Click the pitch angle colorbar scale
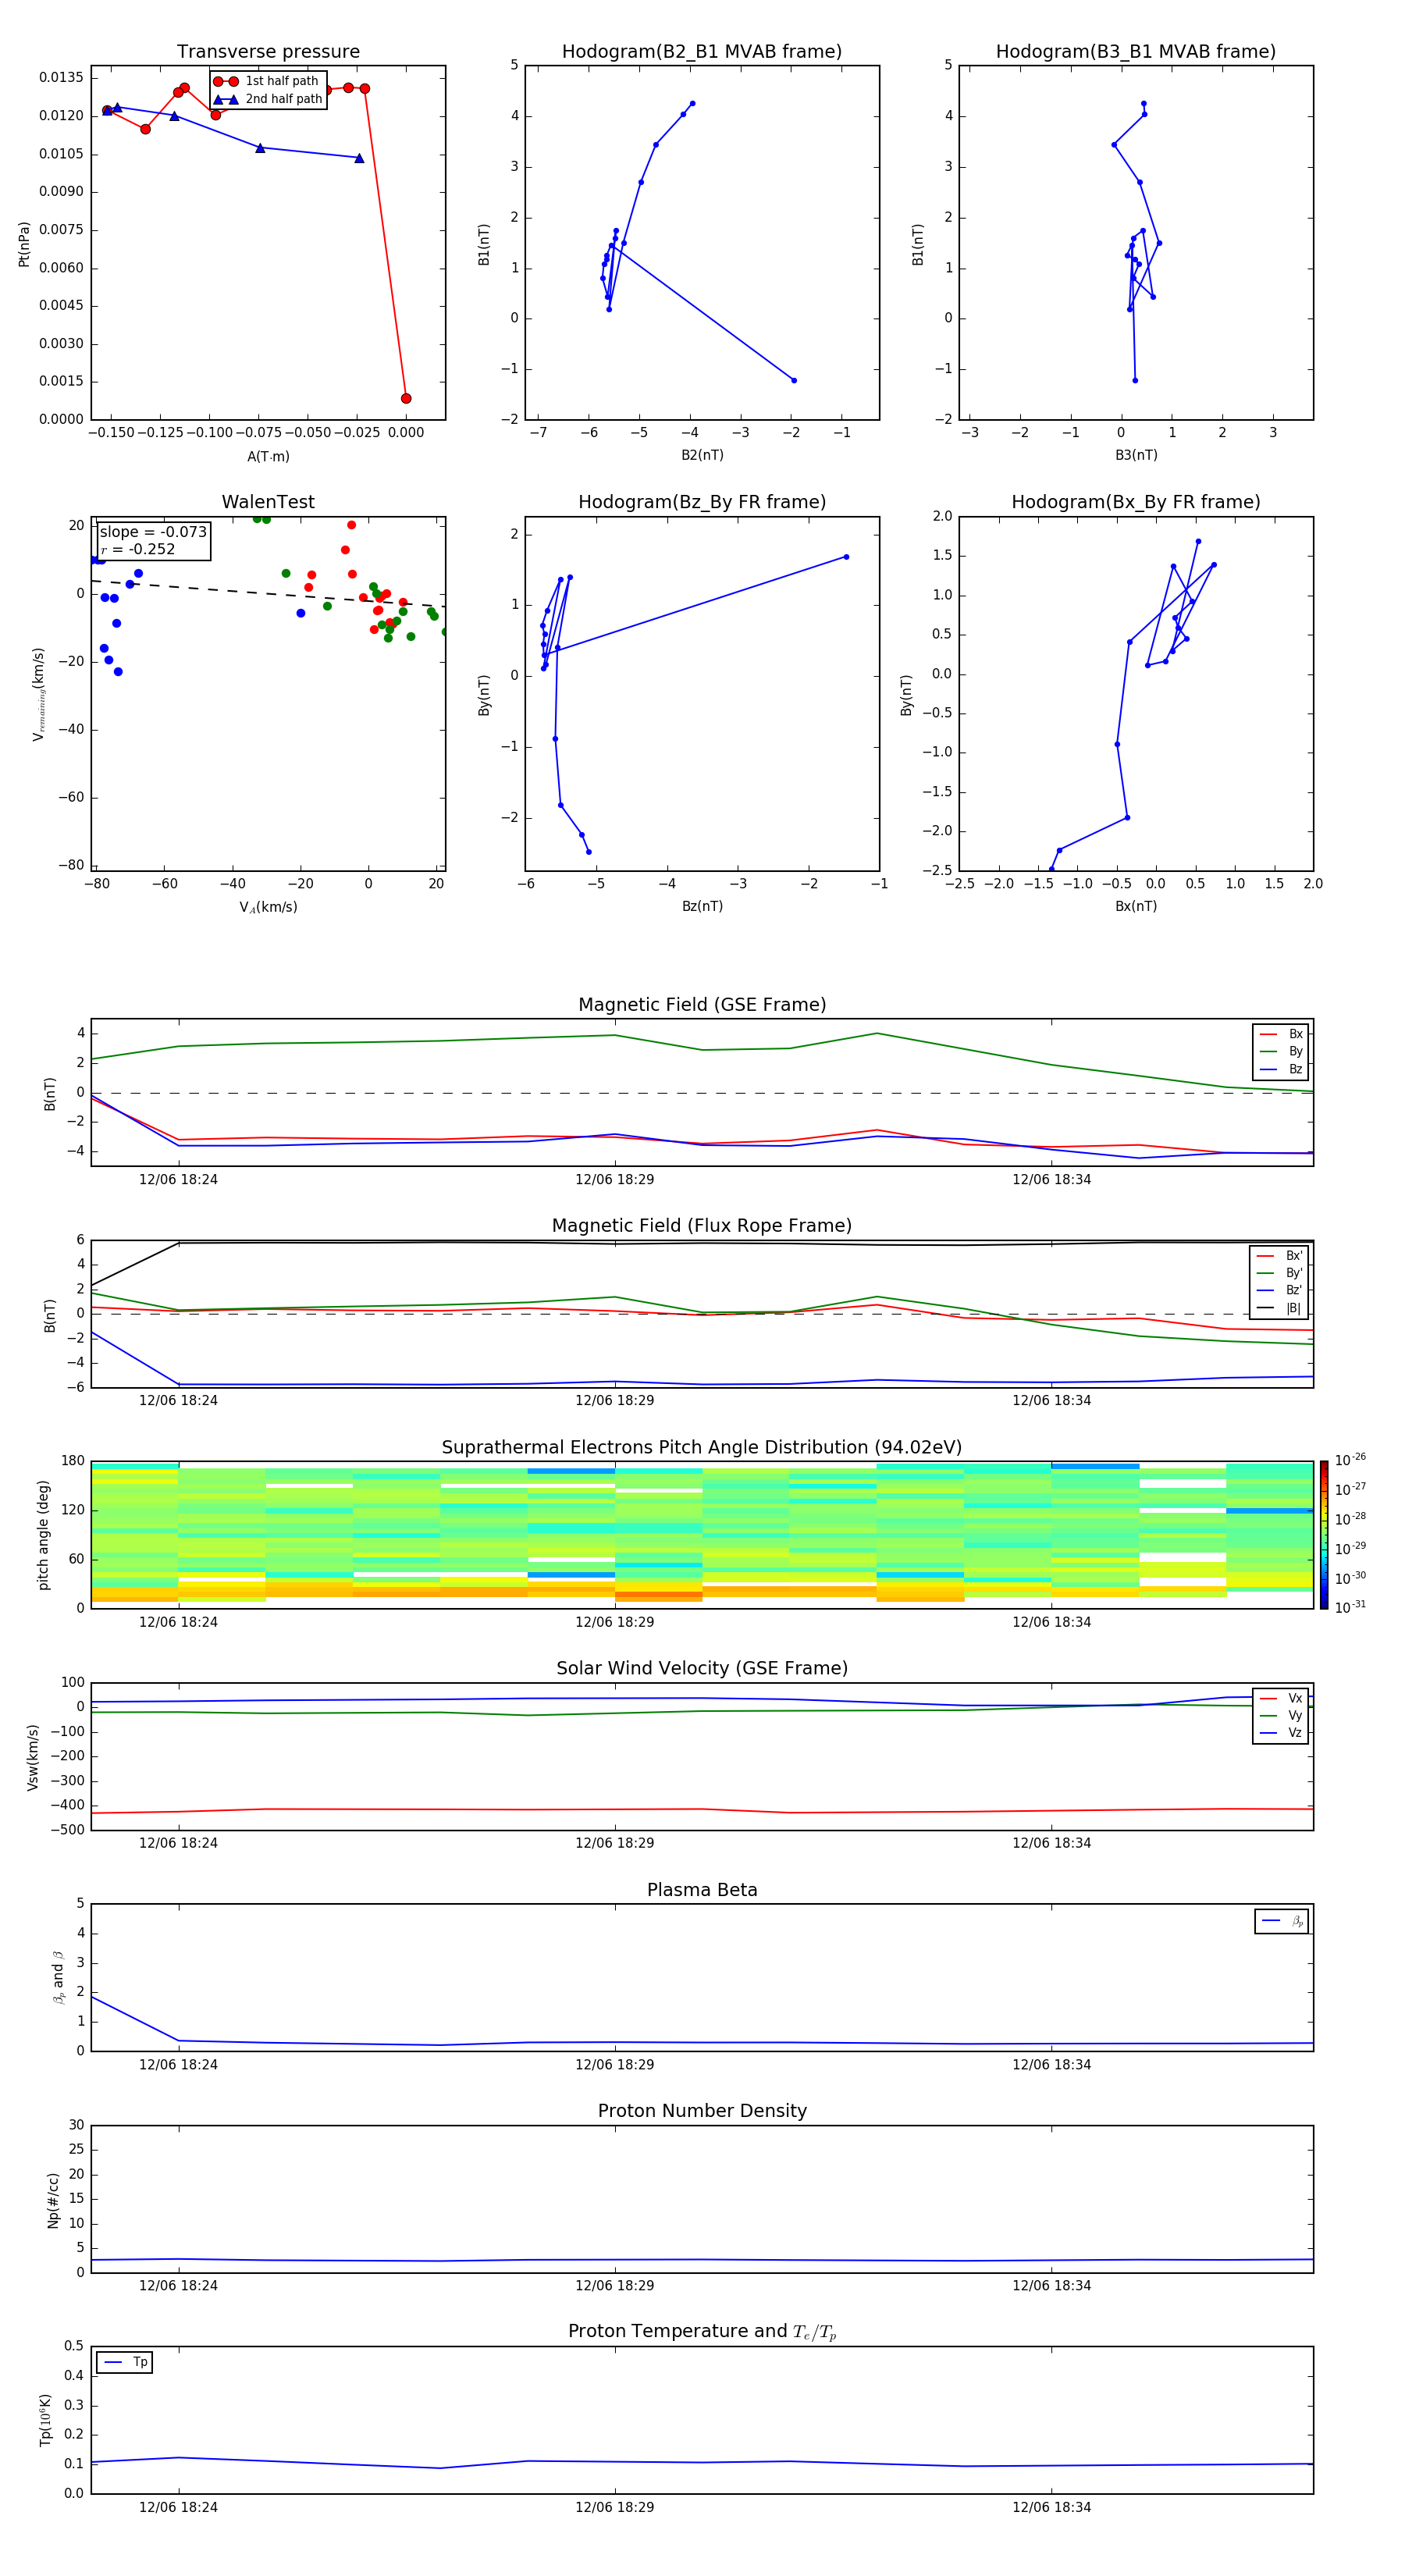The image size is (1405, 2576). (1324, 1534)
